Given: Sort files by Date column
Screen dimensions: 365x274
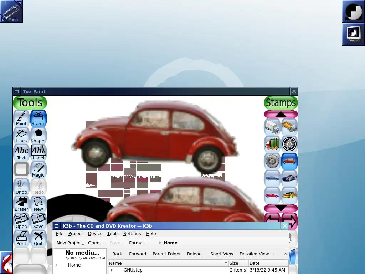Looking at the screenshot, I should click(268, 263).
